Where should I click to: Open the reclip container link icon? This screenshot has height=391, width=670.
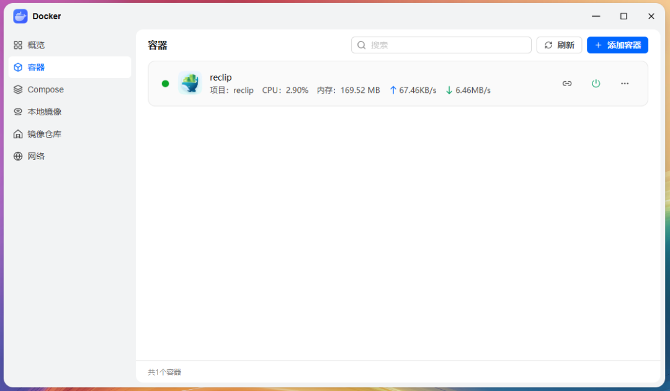567,83
